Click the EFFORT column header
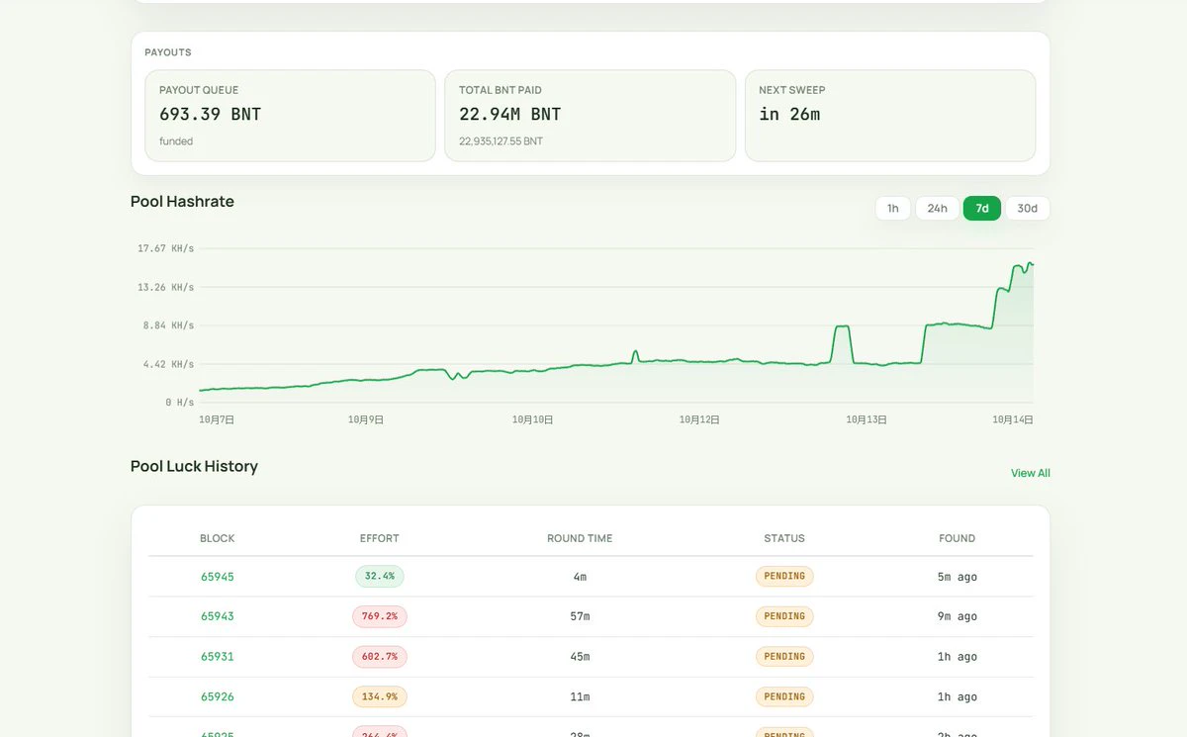This screenshot has width=1187, height=737. click(x=380, y=538)
